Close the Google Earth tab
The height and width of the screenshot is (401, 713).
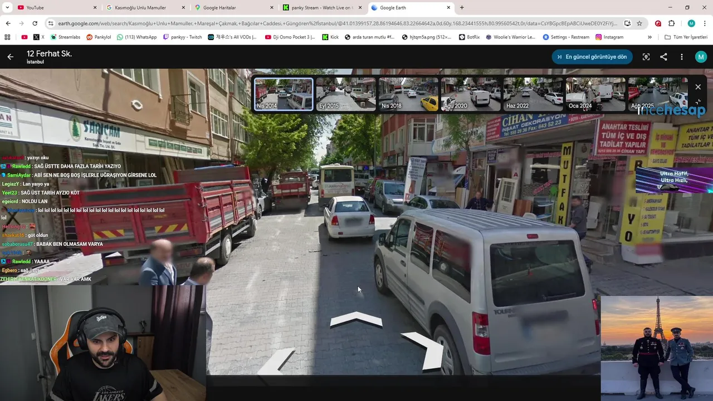pyautogui.click(x=448, y=7)
